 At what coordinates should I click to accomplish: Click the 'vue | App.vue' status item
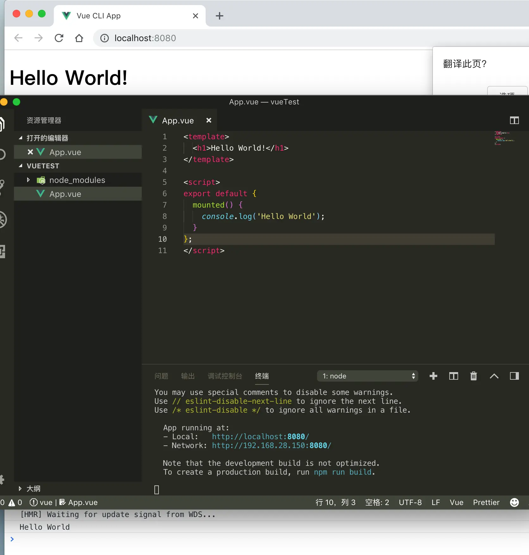coord(64,502)
